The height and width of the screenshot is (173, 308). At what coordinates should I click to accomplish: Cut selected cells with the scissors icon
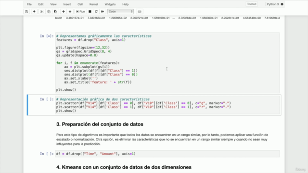point(42,12)
